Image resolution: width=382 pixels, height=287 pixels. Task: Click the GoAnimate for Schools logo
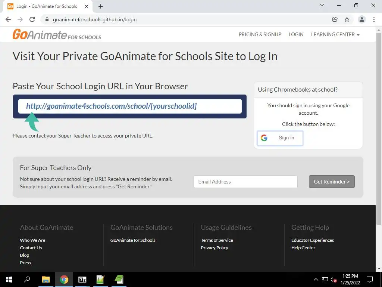57,34
